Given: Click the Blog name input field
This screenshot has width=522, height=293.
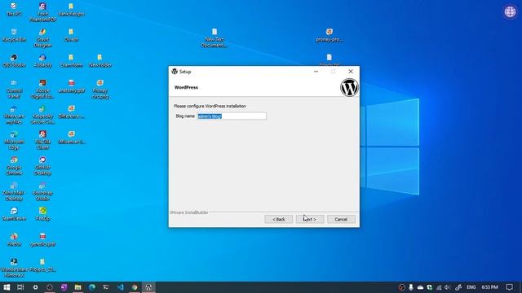Looking at the screenshot, I should pyautogui.click(x=232, y=116).
